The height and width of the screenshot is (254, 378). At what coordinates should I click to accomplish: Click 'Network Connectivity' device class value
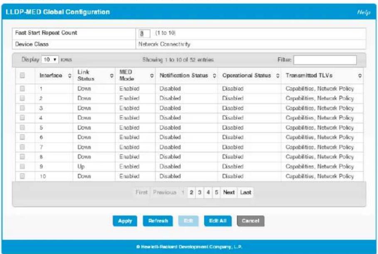[x=164, y=44]
